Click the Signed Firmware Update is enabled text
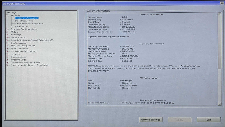225x127 pixels. click(x=109, y=37)
